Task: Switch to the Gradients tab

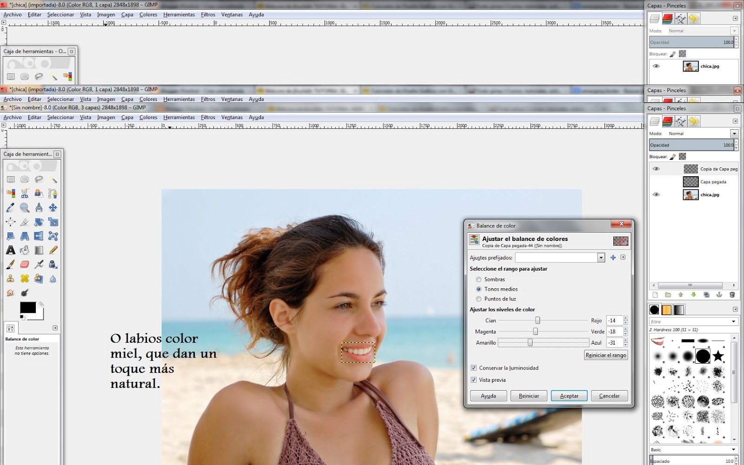Action: click(x=679, y=310)
